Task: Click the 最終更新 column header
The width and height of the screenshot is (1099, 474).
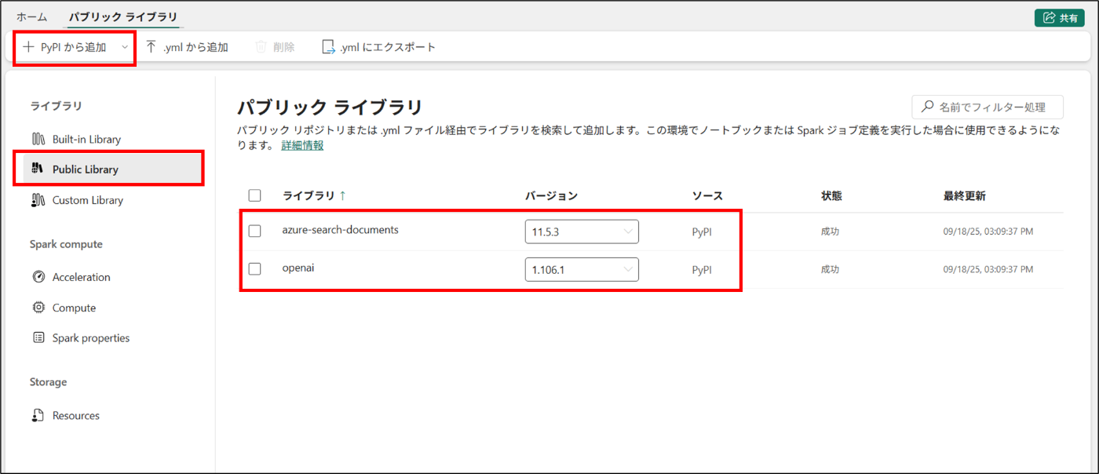Action: 965,195
